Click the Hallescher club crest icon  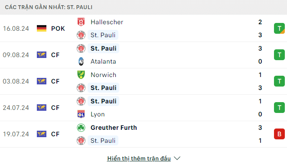point(81,22)
